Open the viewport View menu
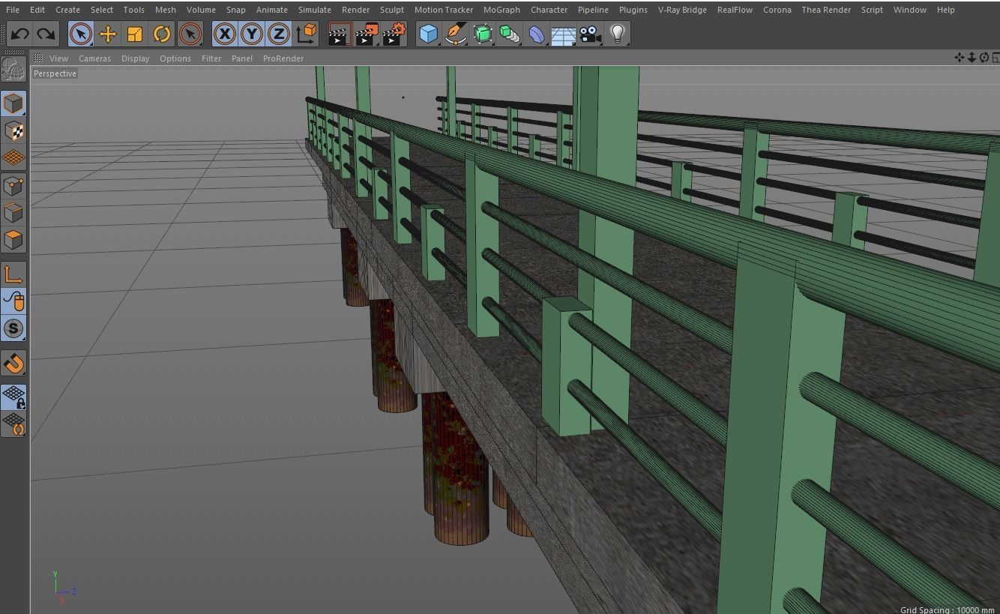This screenshot has height=614, width=1000. pos(58,58)
